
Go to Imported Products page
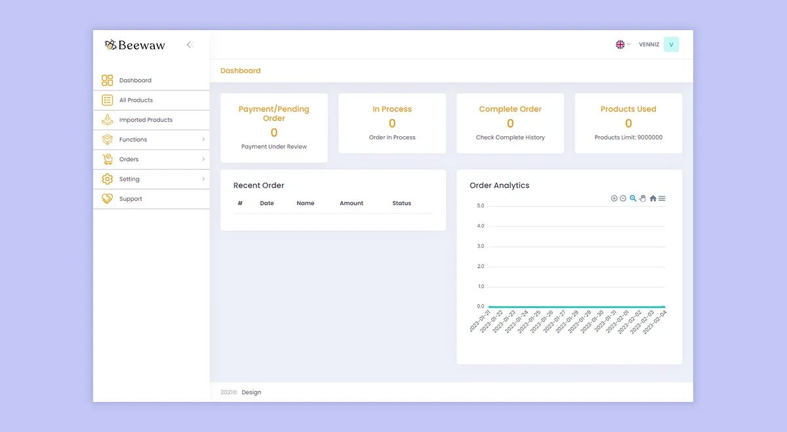(146, 120)
